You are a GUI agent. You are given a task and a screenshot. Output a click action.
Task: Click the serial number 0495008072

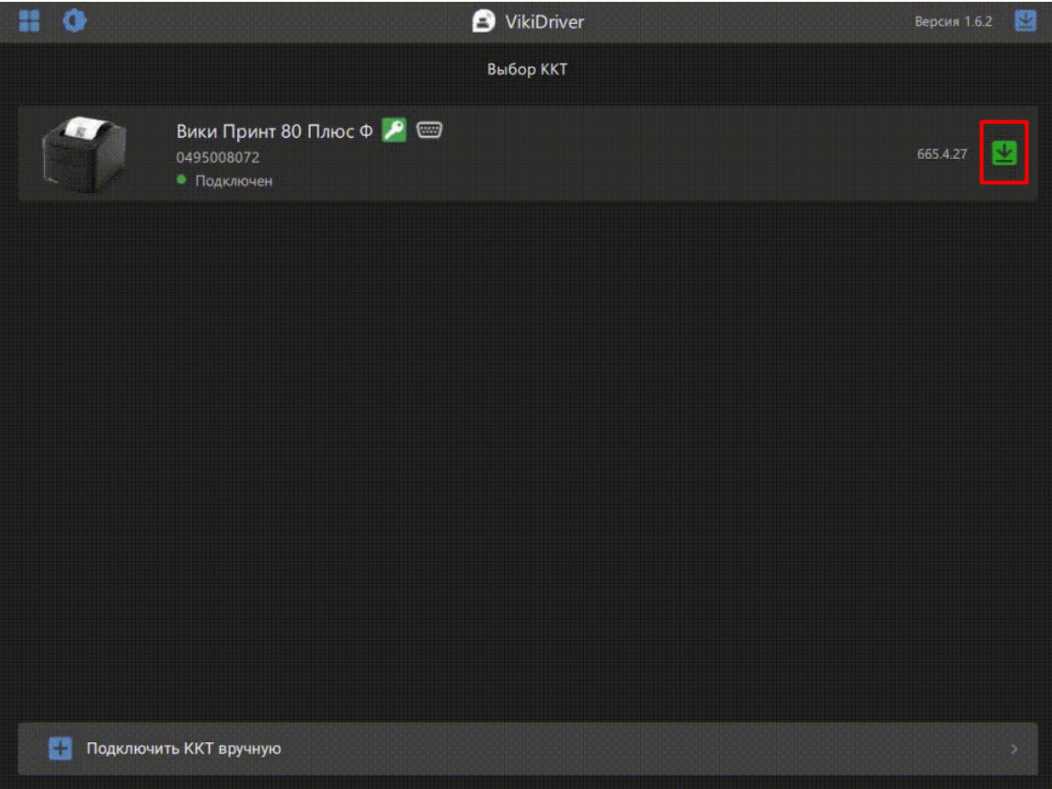217,157
